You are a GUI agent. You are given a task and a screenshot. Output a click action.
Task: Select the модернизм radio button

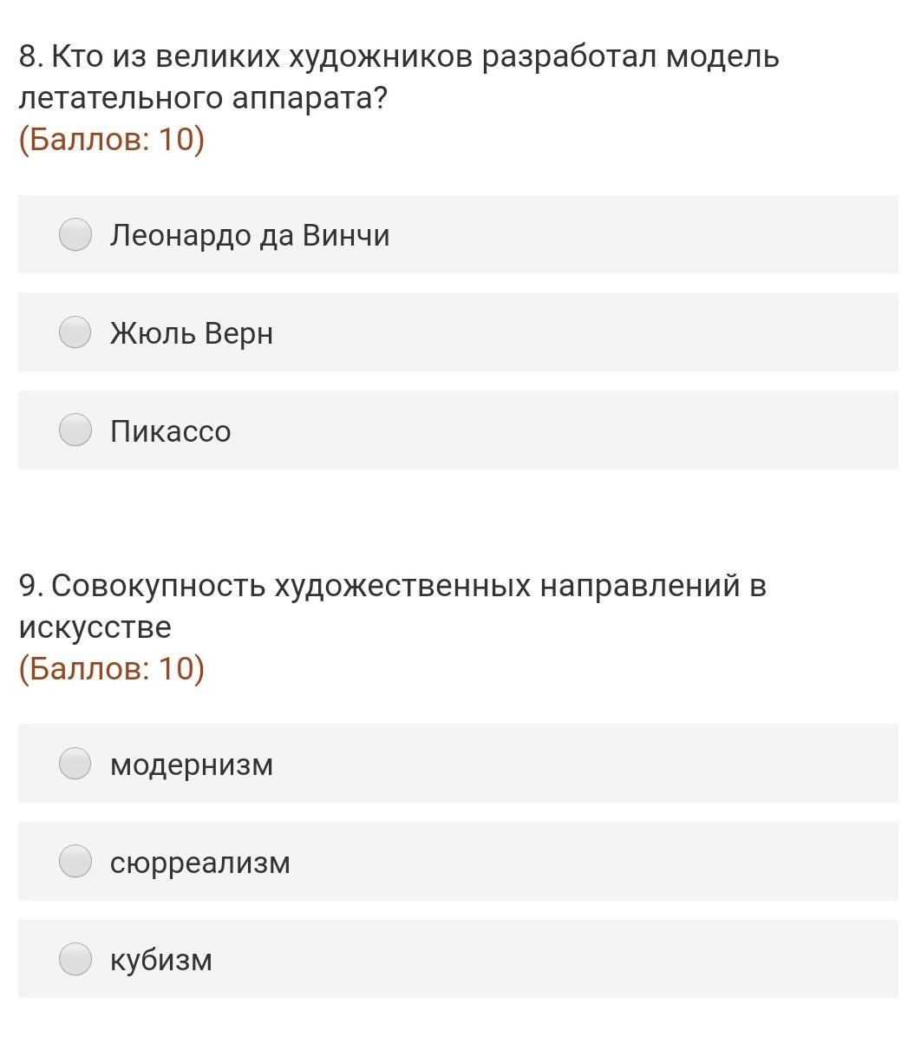click(75, 764)
